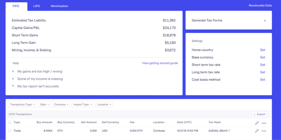Screen dimensions: 281x140
Task: Open the Import Type filter dropdown
Action: click(83, 105)
